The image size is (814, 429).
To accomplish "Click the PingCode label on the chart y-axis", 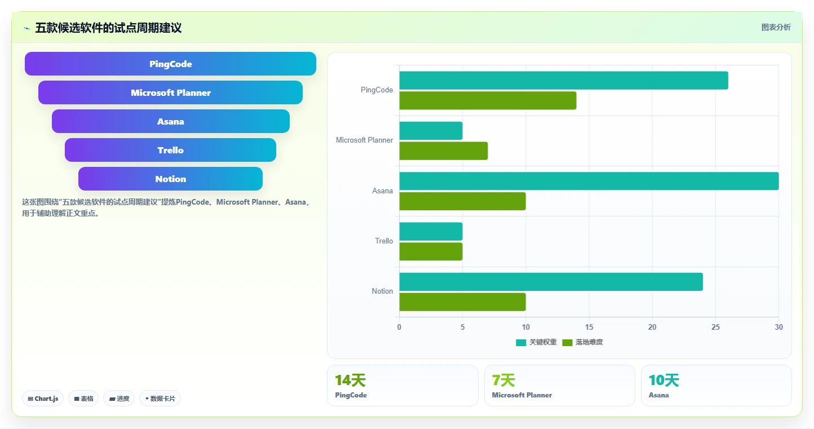I will click(x=377, y=90).
